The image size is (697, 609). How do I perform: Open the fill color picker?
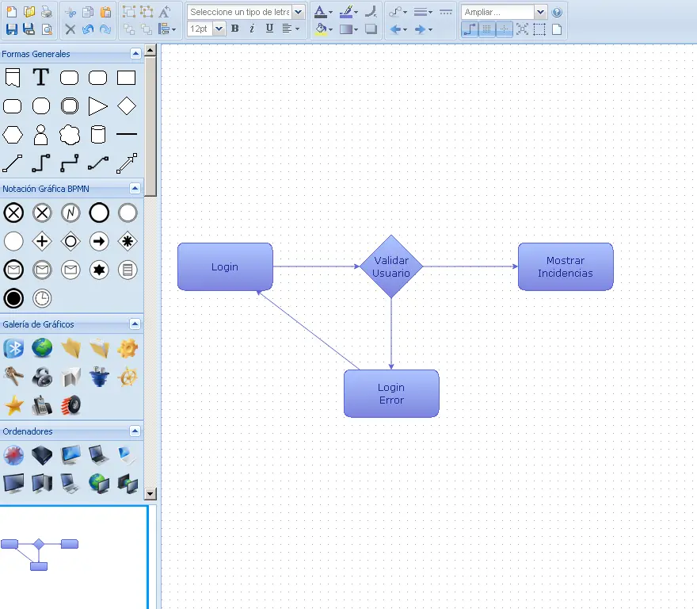[321, 29]
